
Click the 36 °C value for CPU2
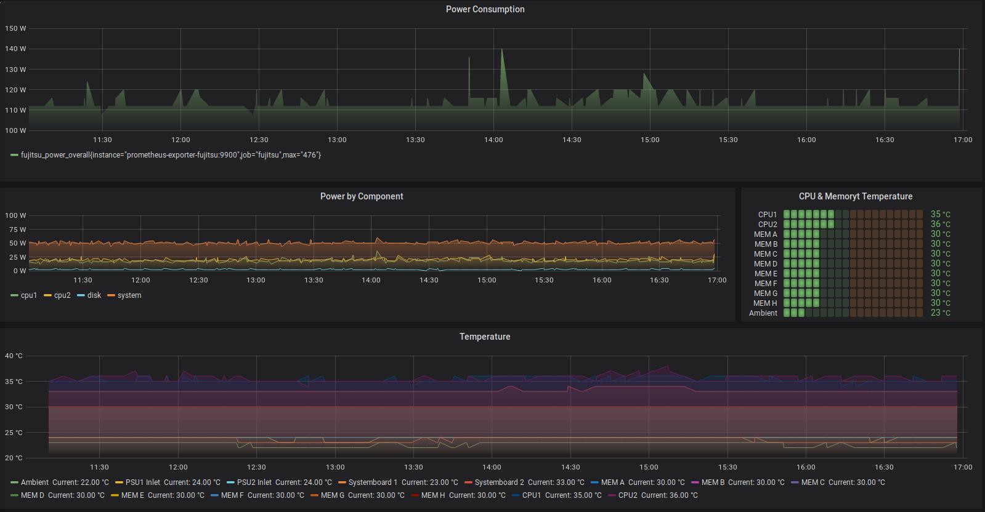click(x=940, y=224)
